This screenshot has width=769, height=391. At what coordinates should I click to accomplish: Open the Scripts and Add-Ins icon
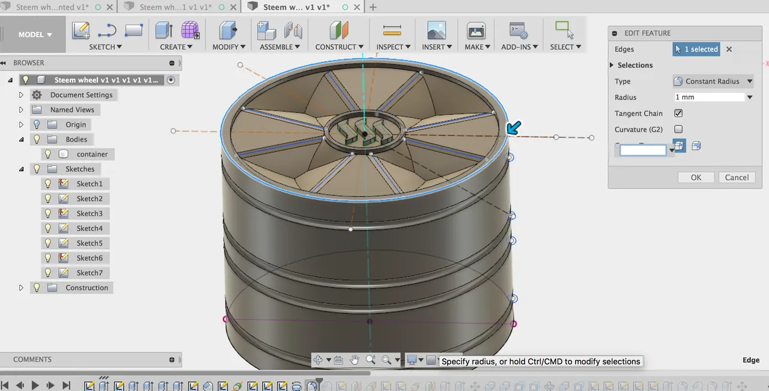[518, 30]
